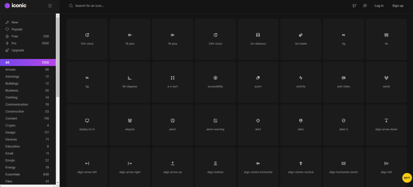Select the Free icons filter
The image size is (413, 187).
28,36
